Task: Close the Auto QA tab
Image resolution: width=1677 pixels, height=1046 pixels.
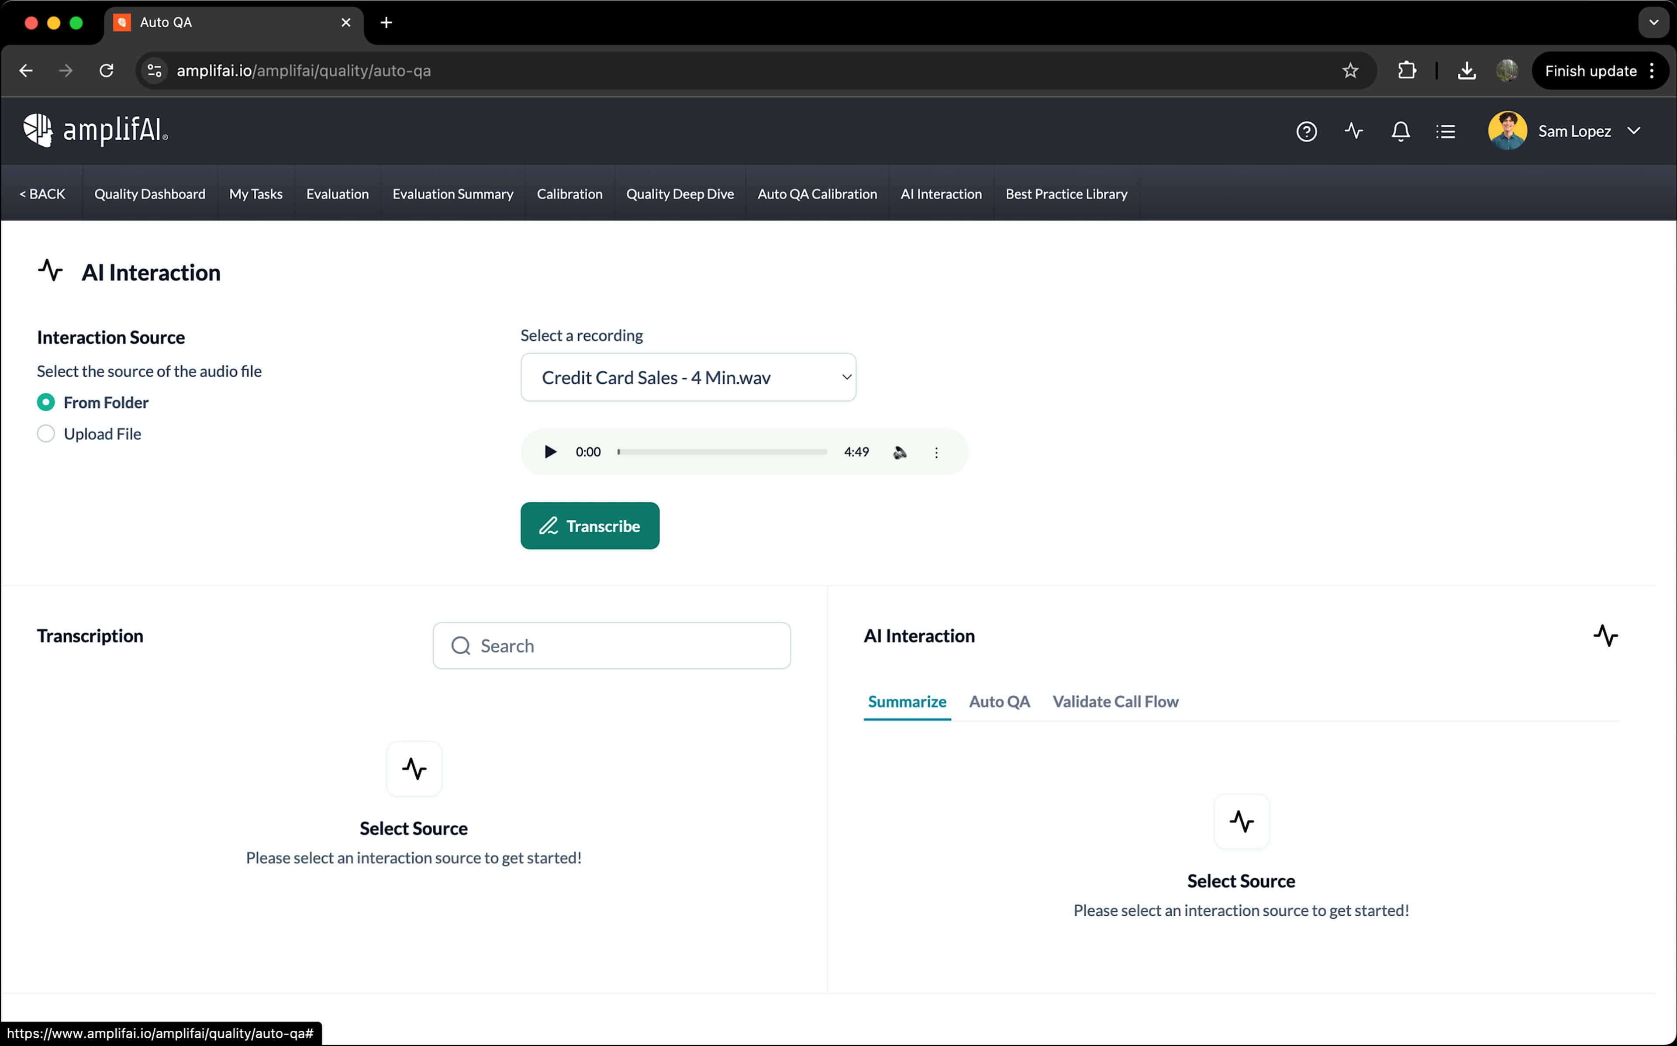Action: pos(346,23)
